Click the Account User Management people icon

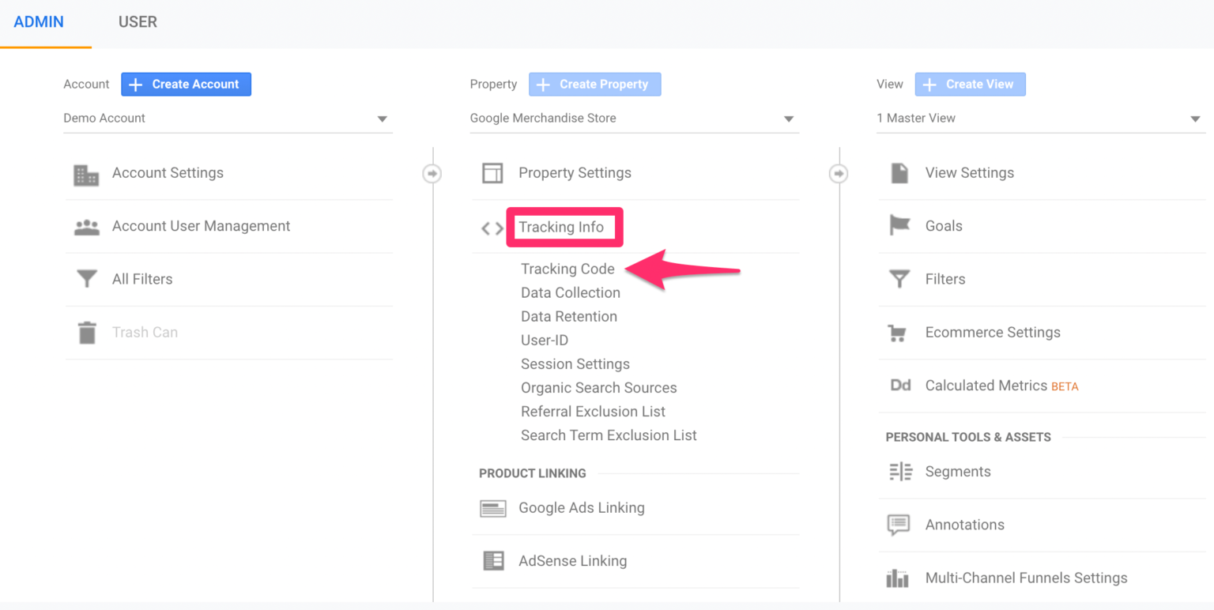tap(85, 226)
